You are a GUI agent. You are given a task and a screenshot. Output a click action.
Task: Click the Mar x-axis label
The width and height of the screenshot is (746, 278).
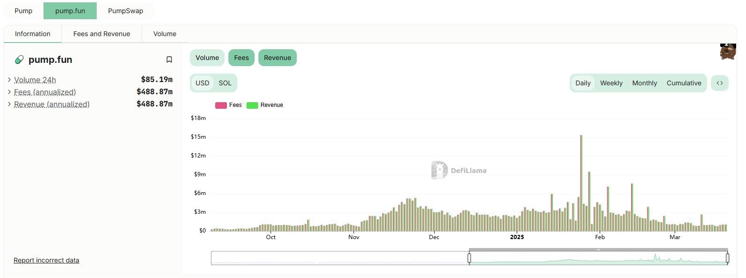(x=675, y=237)
